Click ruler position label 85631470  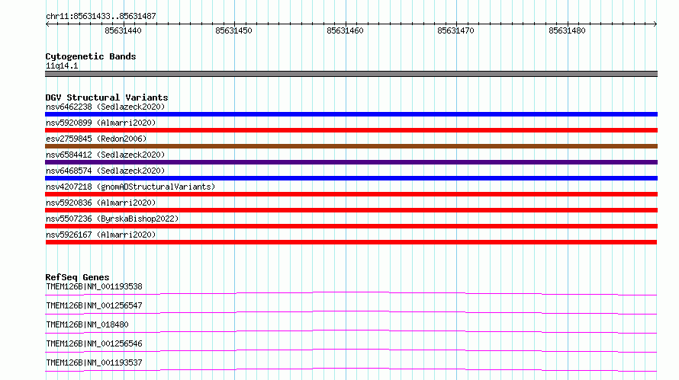(x=455, y=30)
